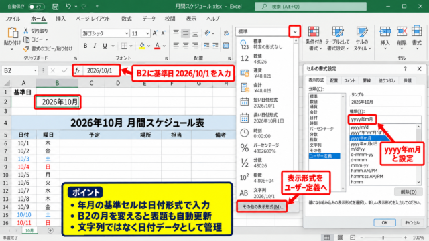
Task: Click the center horizontally icon
Action: point(186,46)
